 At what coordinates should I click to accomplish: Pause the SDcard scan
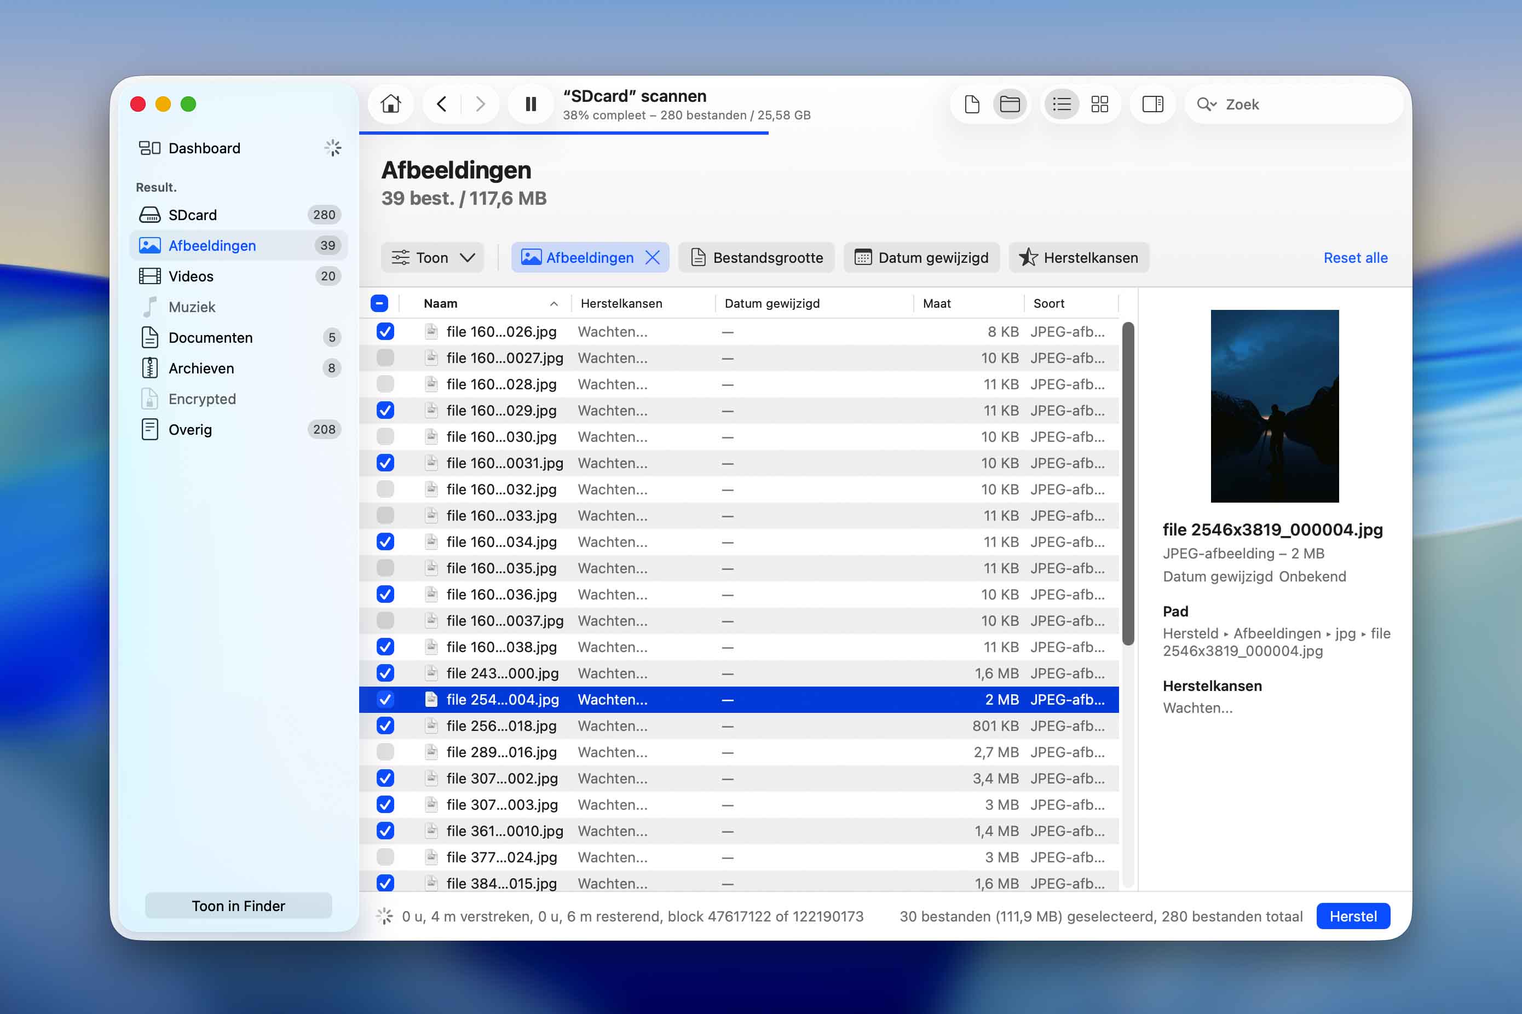(531, 104)
